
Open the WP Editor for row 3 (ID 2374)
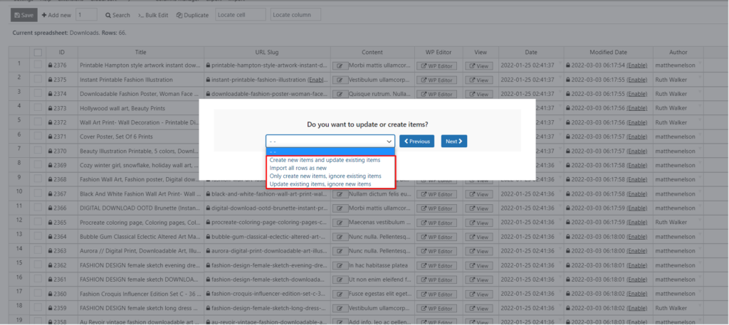coord(437,95)
